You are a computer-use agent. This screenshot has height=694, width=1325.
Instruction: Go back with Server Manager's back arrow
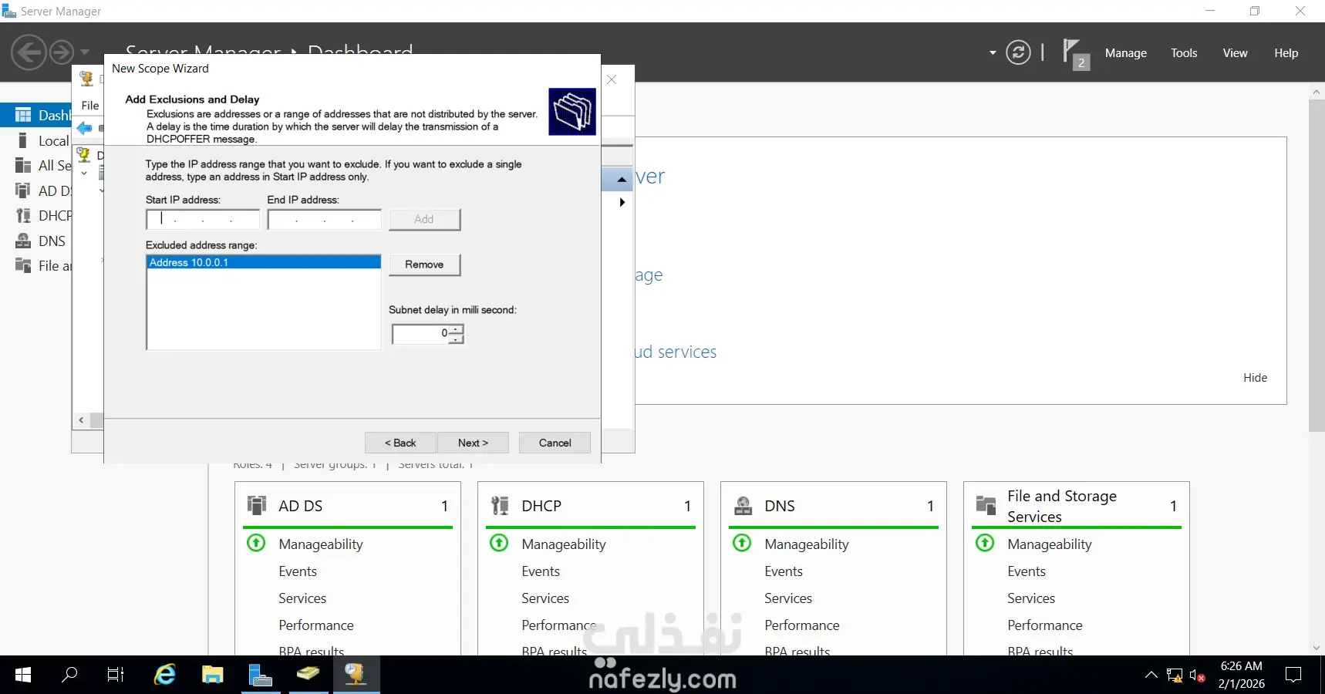29,52
